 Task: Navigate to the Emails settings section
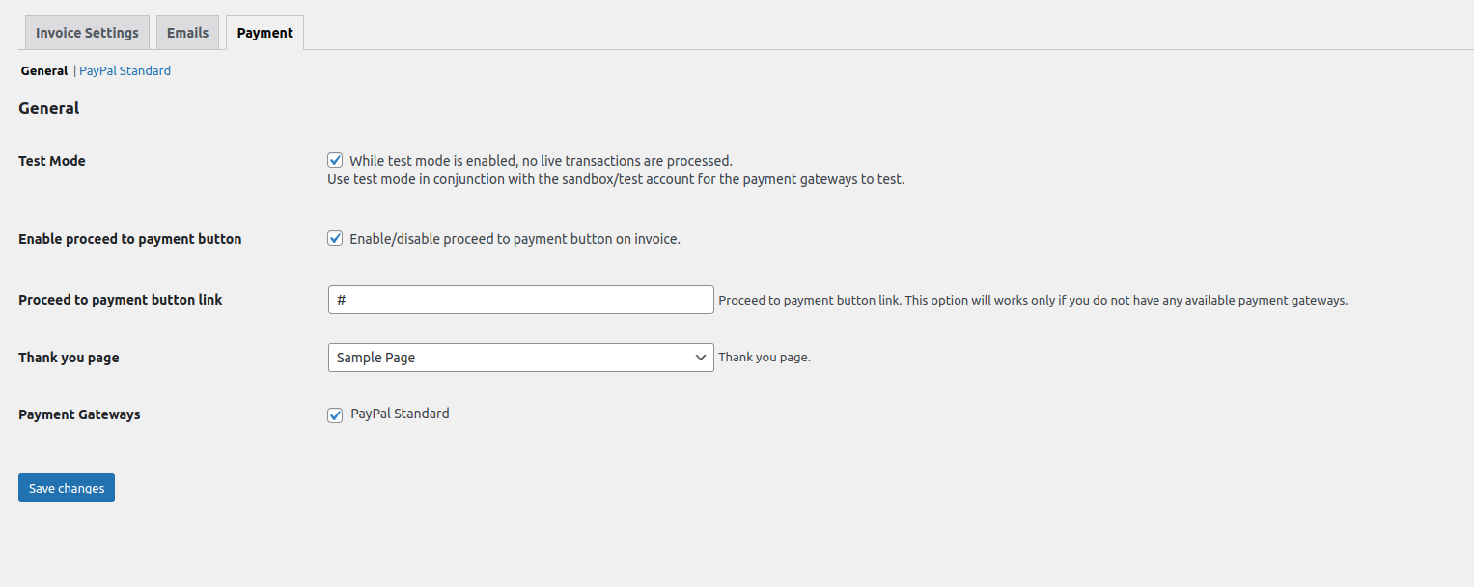click(187, 32)
